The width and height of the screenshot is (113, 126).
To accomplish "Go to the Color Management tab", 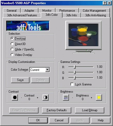I will 94,11.
